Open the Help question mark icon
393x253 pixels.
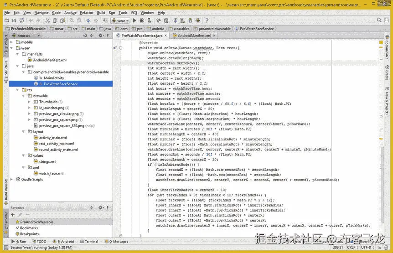coord(207,21)
